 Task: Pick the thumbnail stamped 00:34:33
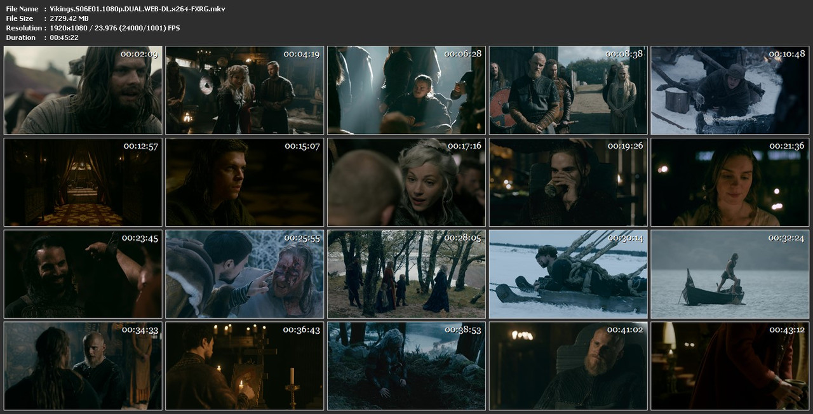coord(83,366)
